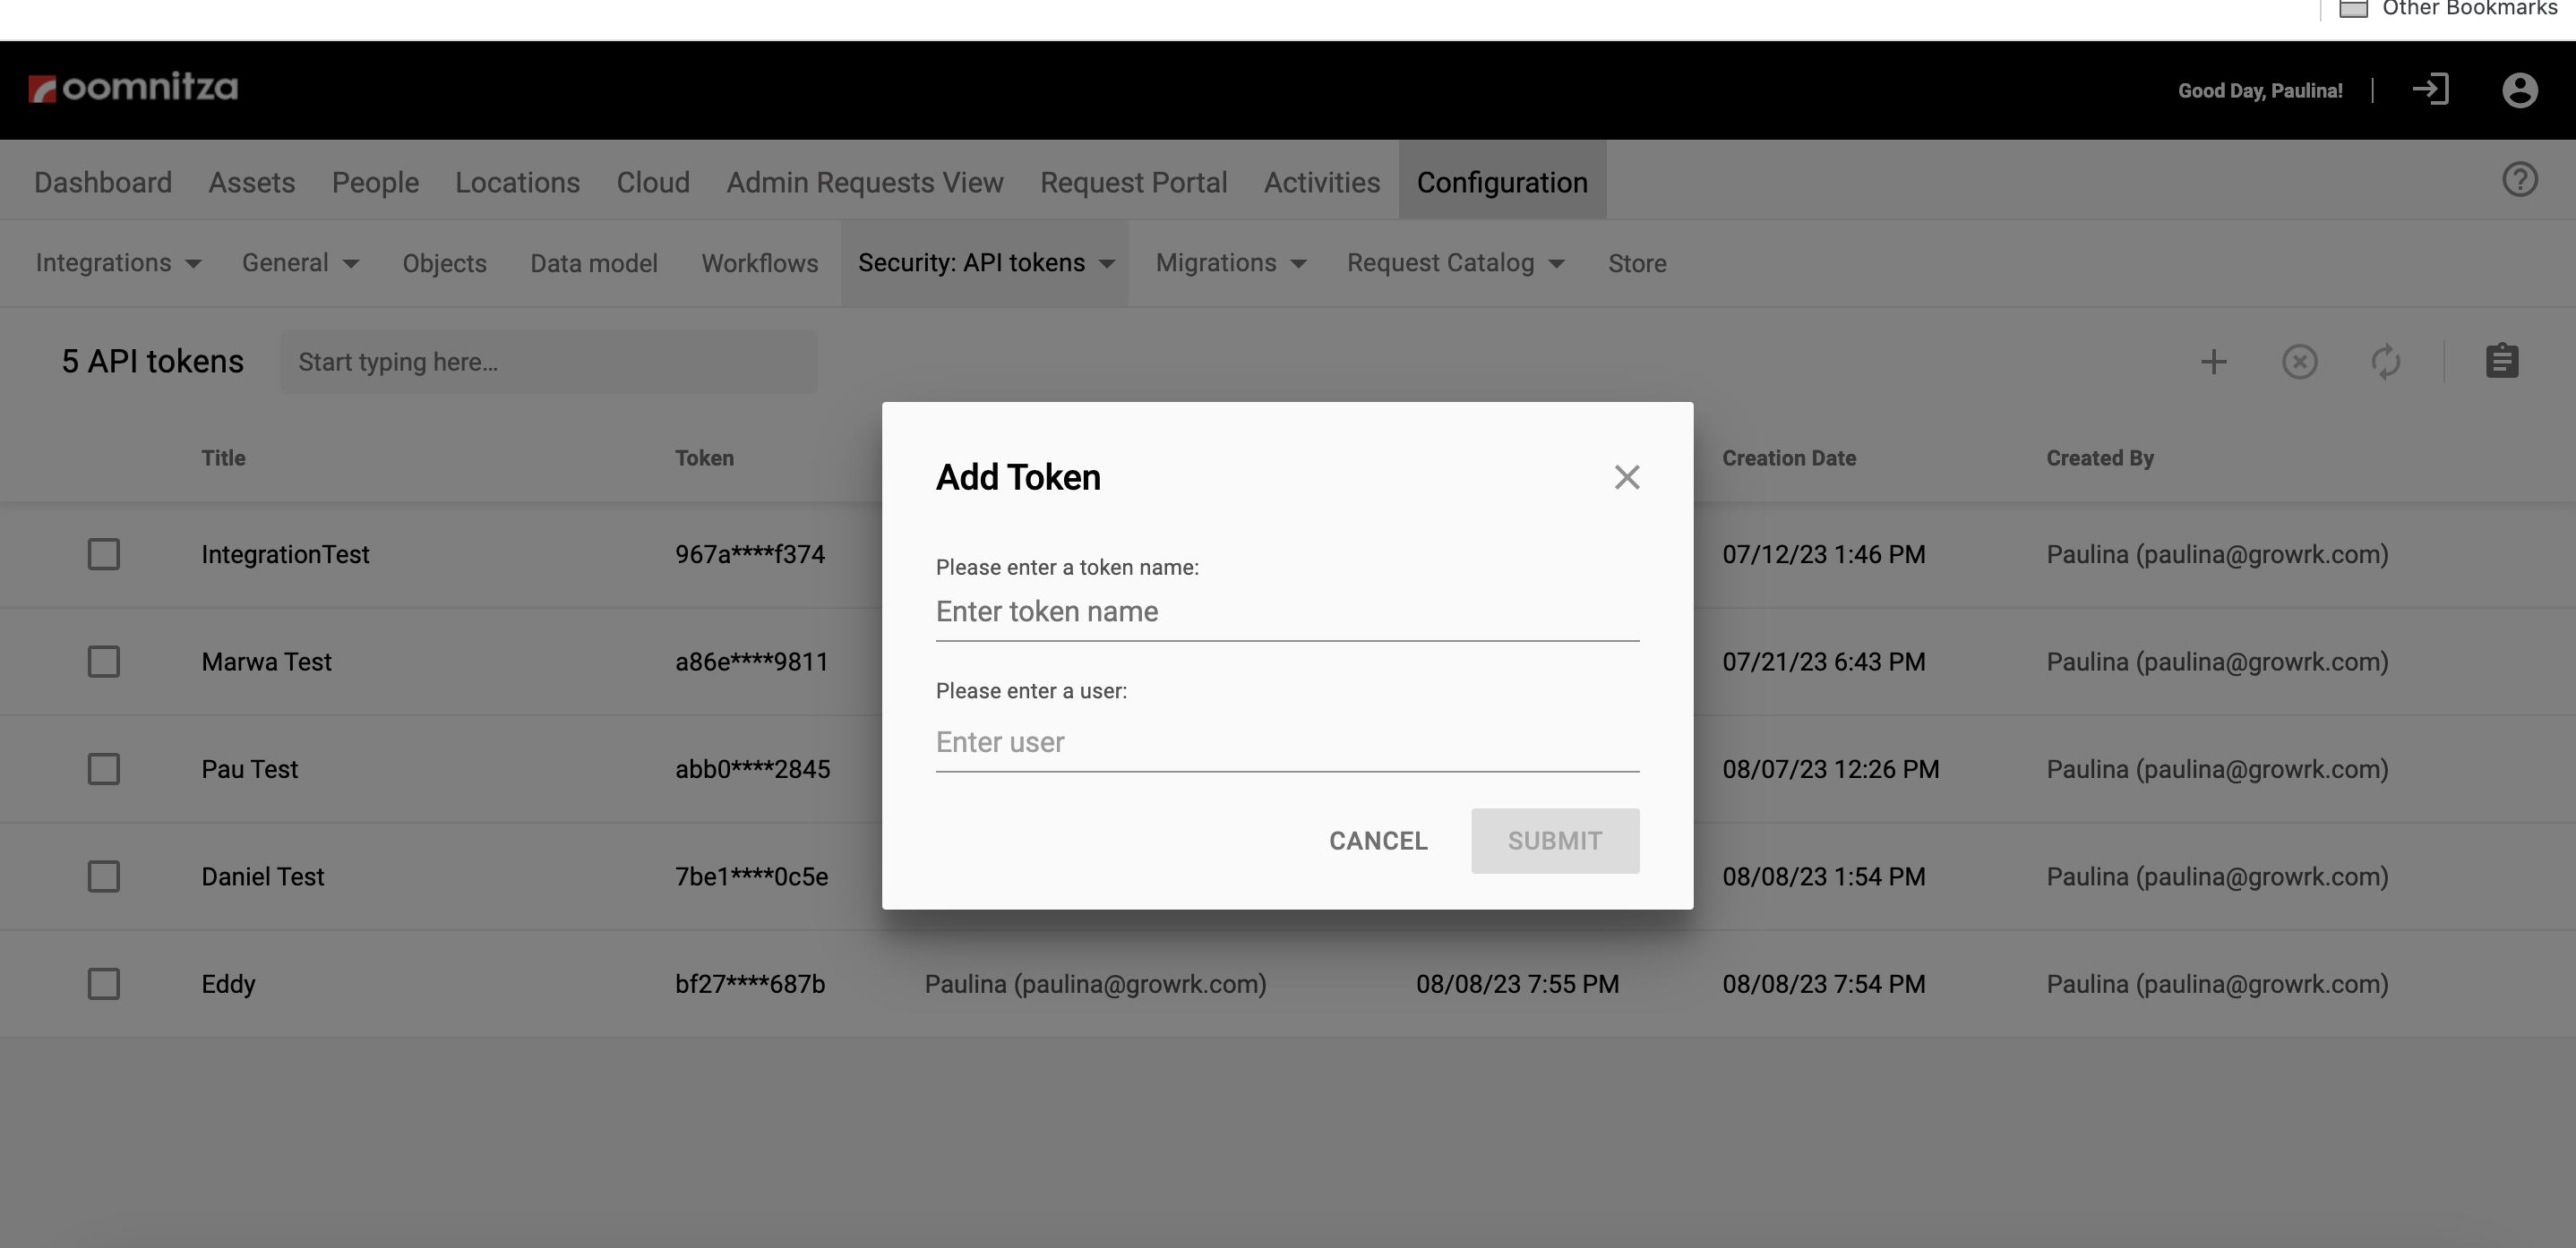Click the clipboard icon in the toolbar
Image resolution: width=2576 pixels, height=1248 pixels.
click(x=2501, y=362)
